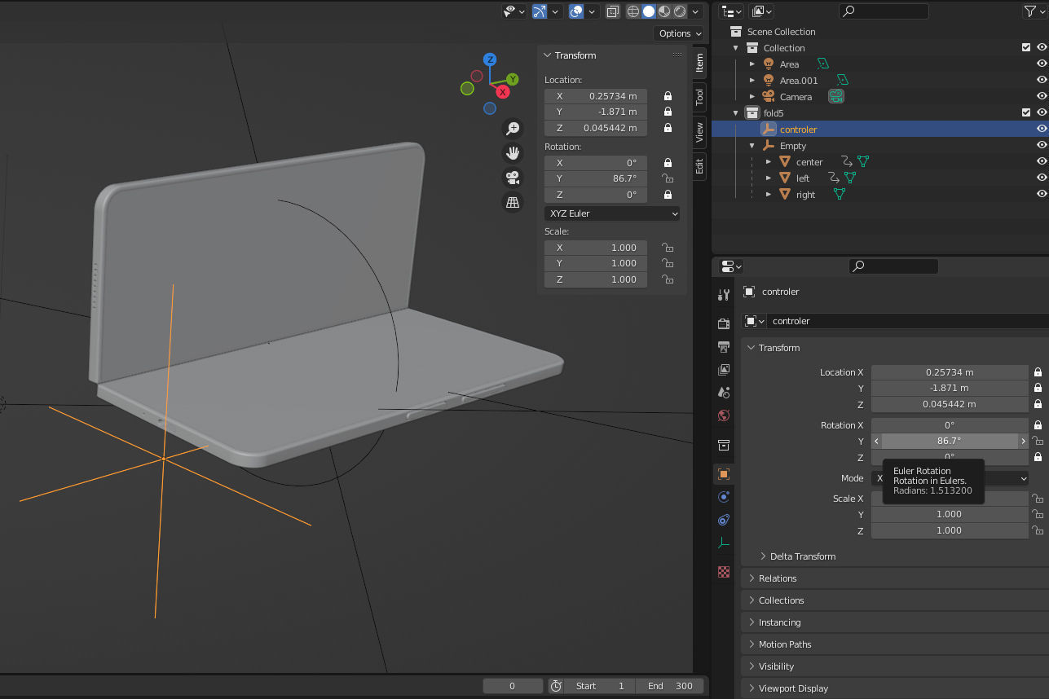Image resolution: width=1049 pixels, height=699 pixels.
Task: Open the Object properties tab (orange square)
Action: pos(723,473)
